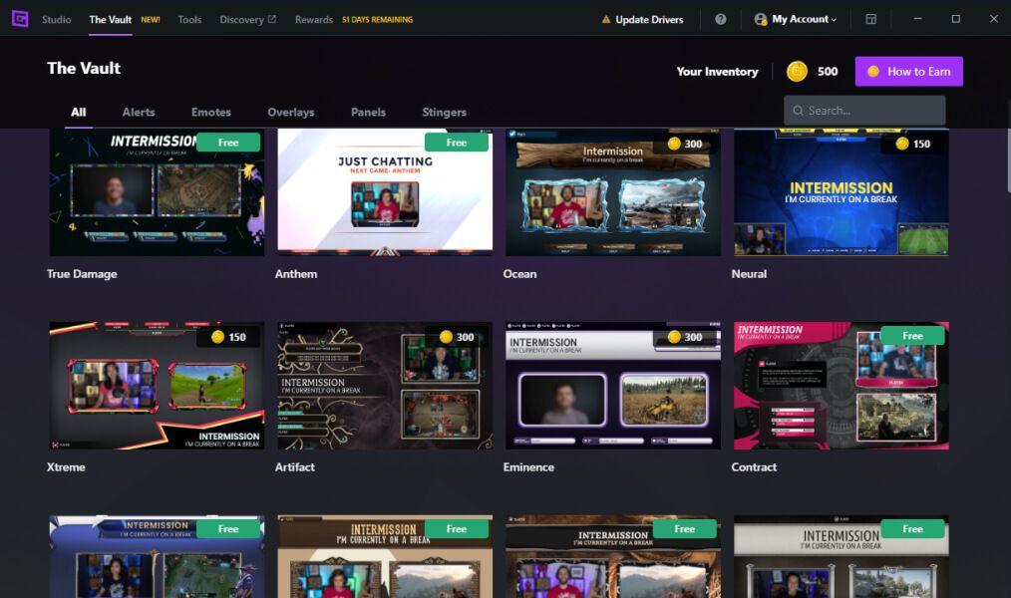This screenshot has width=1011, height=598.
Task: Click the search magnifier icon
Action: [799, 111]
